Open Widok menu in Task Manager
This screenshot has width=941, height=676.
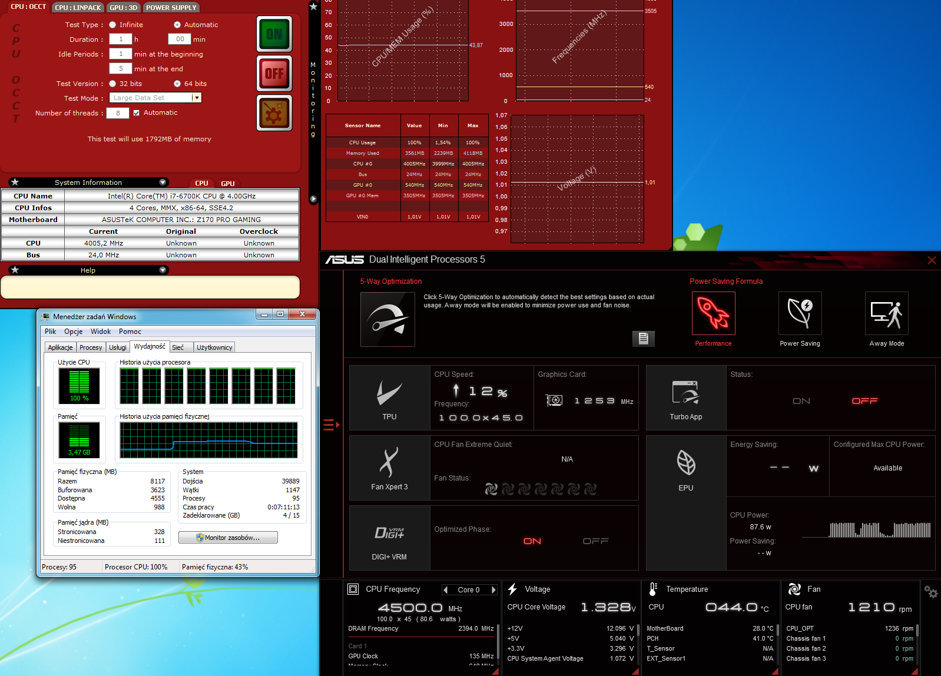(101, 332)
